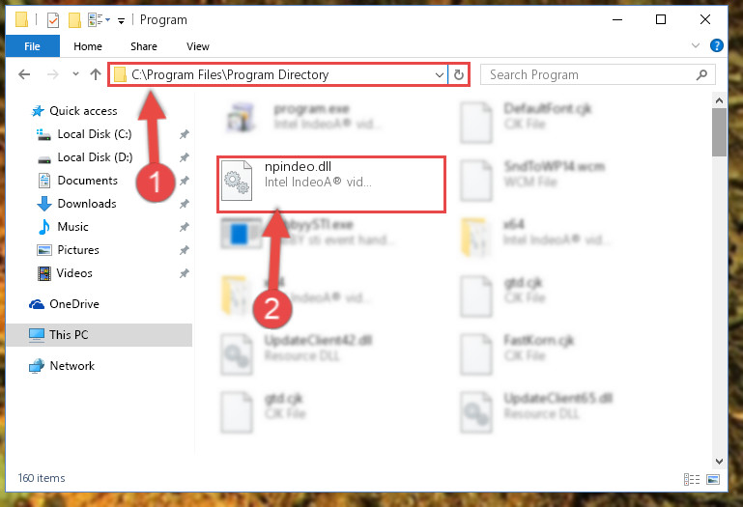Viewport: 743px width, 507px height.
Task: Navigate up one folder level
Action: pyautogui.click(x=96, y=74)
